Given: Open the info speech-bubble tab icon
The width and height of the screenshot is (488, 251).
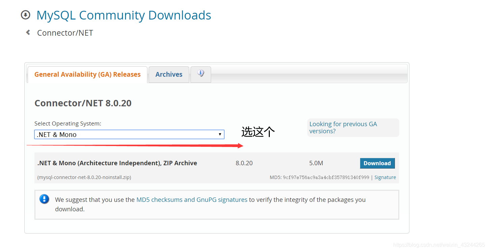Looking at the screenshot, I should 201,74.
